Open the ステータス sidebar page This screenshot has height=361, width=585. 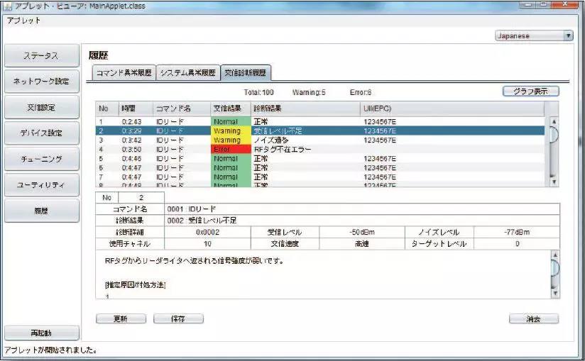[x=40, y=56]
